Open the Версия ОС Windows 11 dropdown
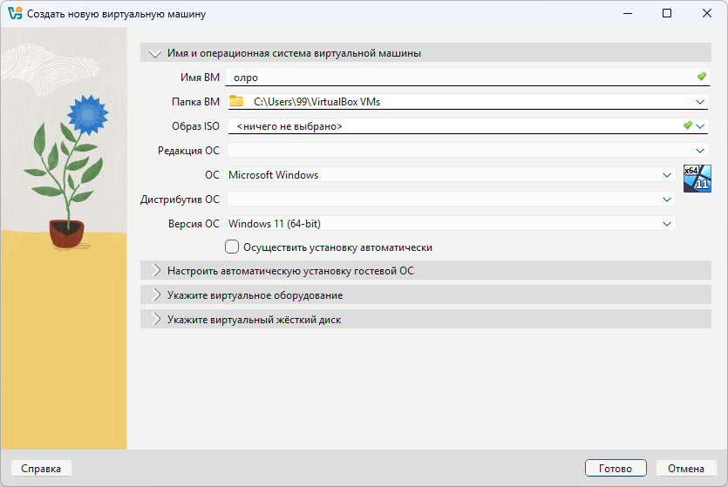The image size is (728, 487). (x=667, y=224)
